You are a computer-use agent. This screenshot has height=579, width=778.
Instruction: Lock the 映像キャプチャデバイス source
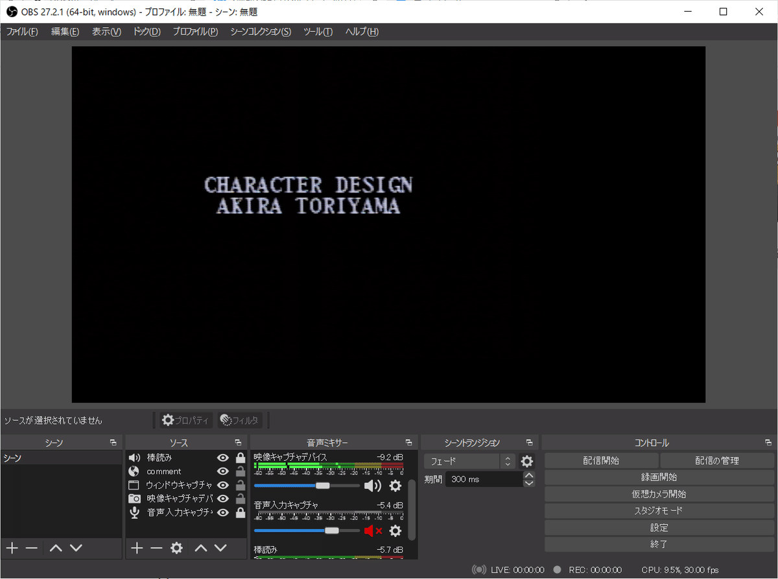240,499
